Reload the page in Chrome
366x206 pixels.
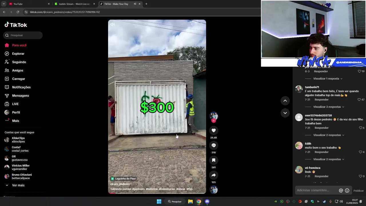click(18, 12)
